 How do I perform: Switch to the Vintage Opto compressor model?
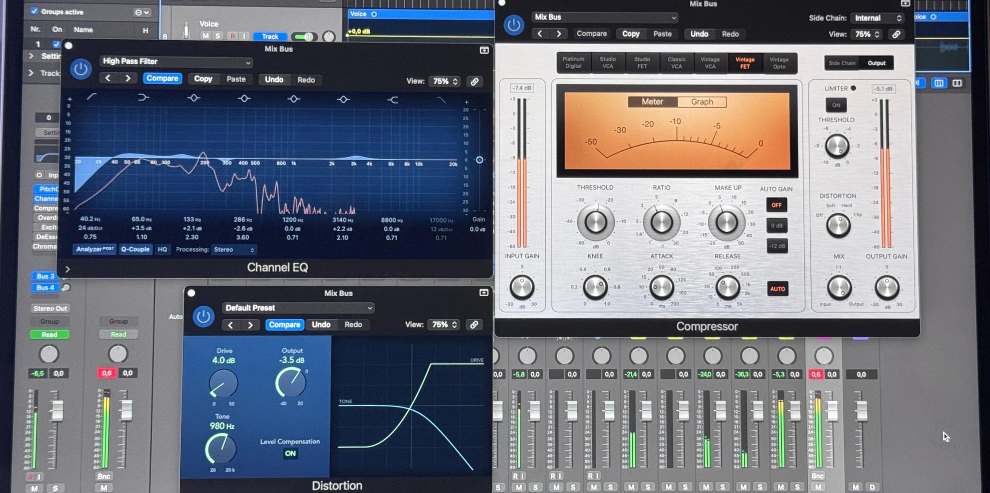tap(779, 62)
